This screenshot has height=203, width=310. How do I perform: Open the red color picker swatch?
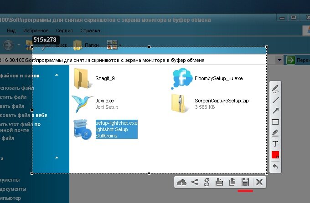pos(275,155)
